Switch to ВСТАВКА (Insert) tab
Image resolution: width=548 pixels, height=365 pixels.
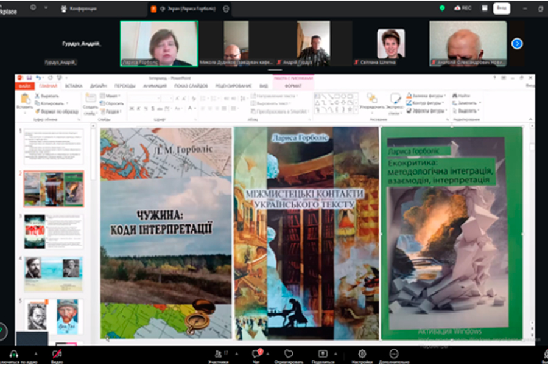(74, 86)
